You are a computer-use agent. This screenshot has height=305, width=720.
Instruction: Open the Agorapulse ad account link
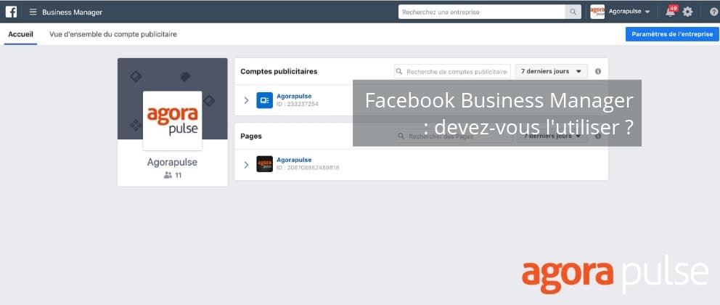coord(294,96)
